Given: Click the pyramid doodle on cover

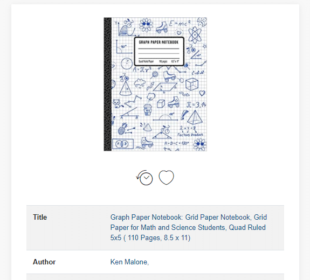Looking at the screenshot, I should tap(195, 117).
